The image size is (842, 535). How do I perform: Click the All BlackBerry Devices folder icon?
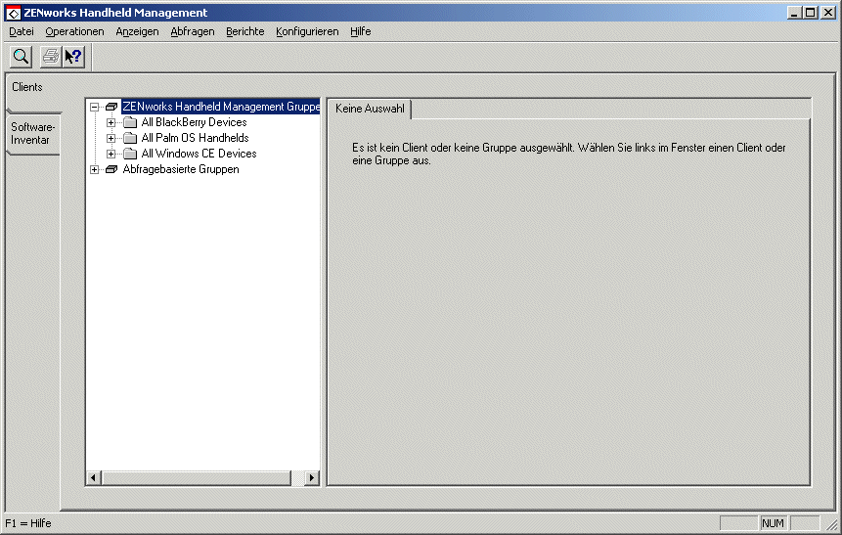pos(130,122)
